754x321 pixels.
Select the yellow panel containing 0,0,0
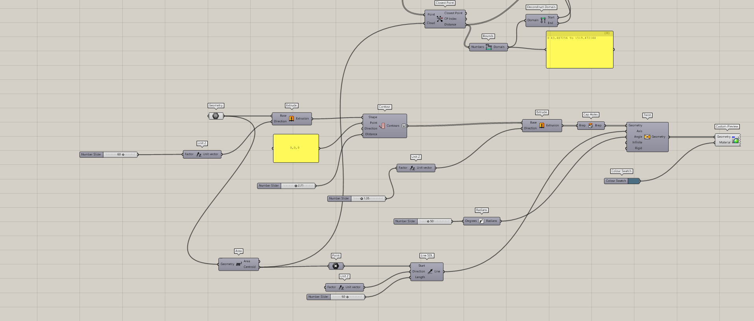(296, 148)
